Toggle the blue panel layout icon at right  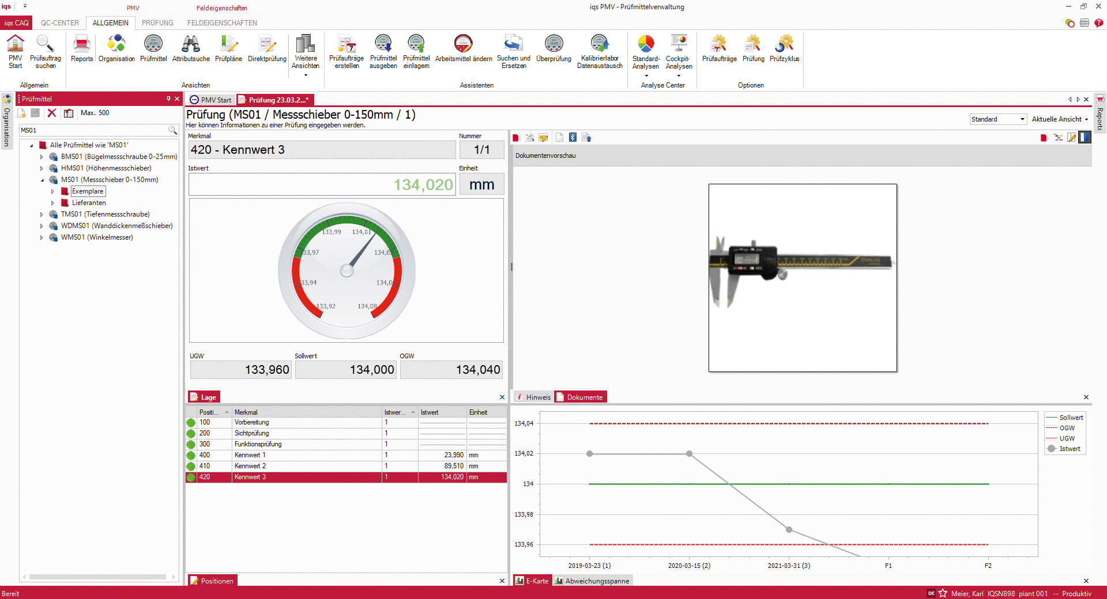[1085, 137]
